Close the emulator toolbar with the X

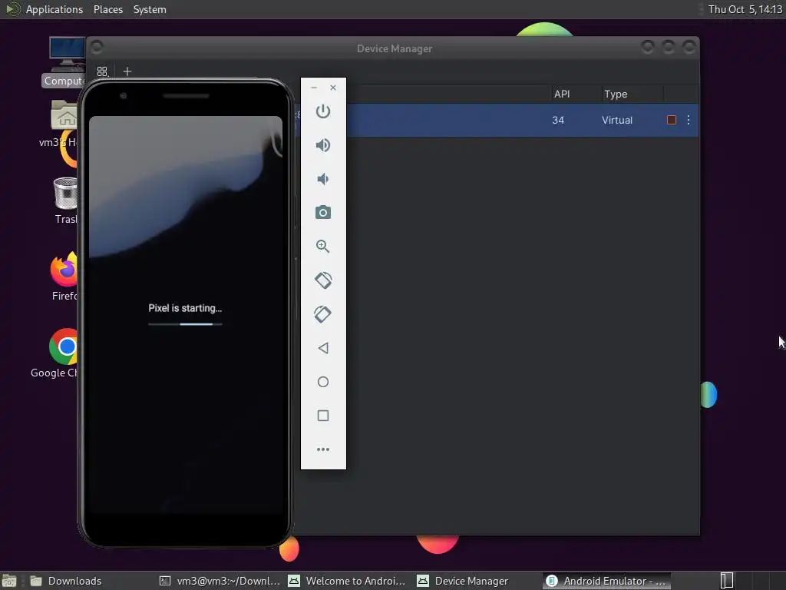tap(333, 88)
